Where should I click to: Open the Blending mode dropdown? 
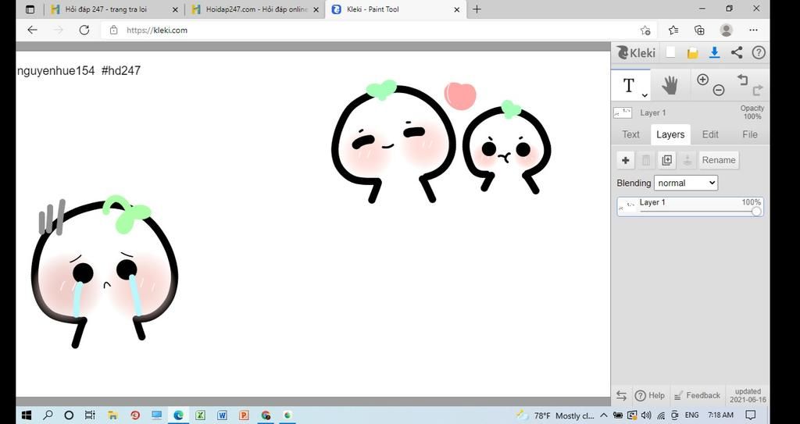click(x=686, y=183)
